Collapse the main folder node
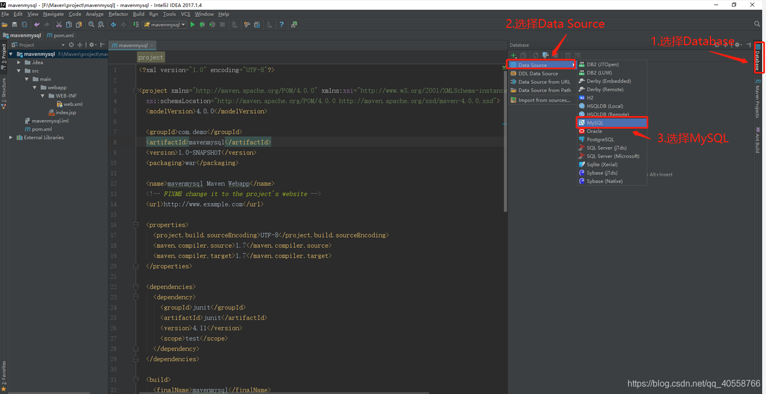Screen dimensions: 766x394 27,79
